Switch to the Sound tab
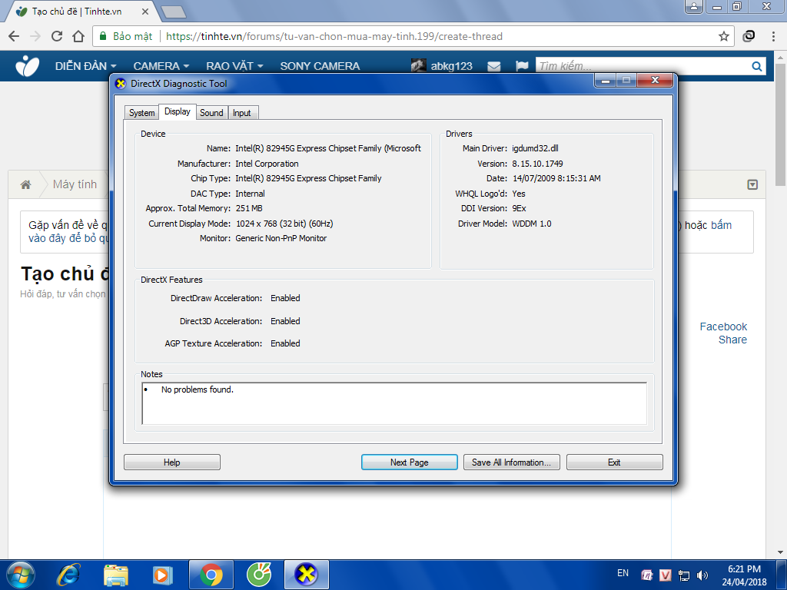This screenshot has height=590, width=787. tap(211, 113)
